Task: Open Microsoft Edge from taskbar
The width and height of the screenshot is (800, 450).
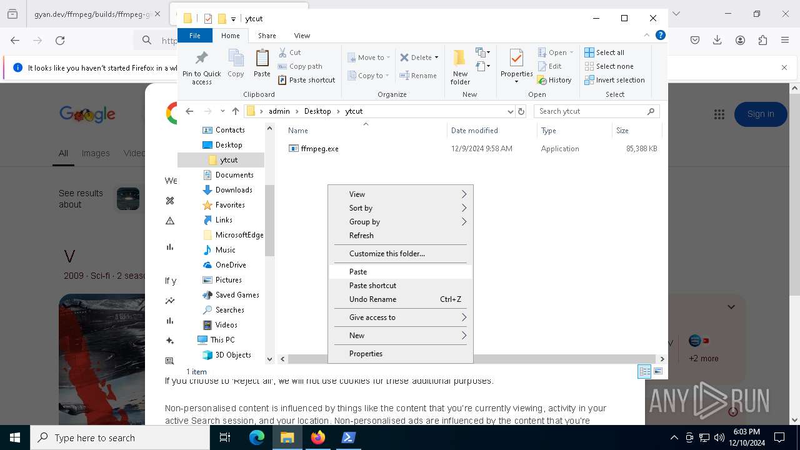Action: (x=257, y=437)
